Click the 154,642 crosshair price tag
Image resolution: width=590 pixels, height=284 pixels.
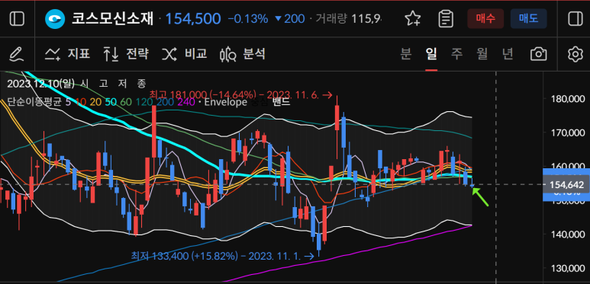pyautogui.click(x=566, y=184)
